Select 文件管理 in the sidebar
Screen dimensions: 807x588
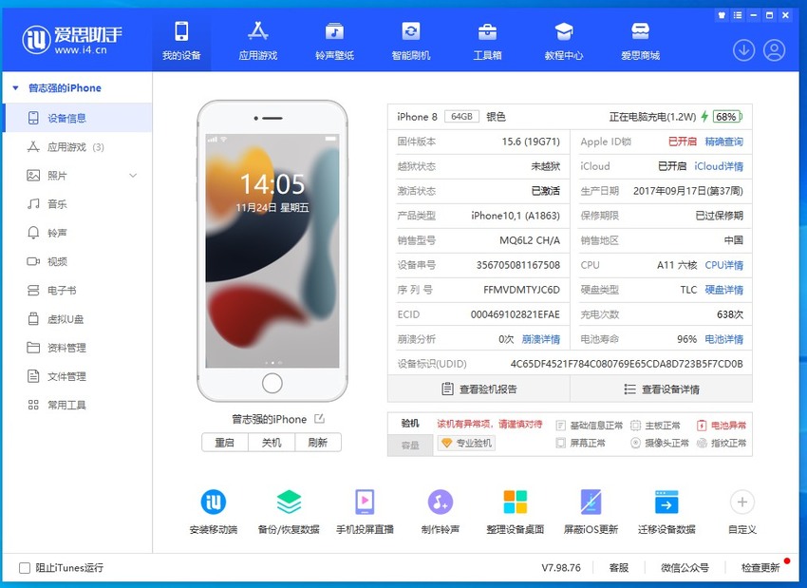[78, 376]
